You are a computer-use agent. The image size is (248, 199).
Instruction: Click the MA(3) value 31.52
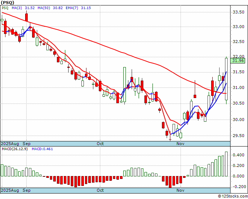pos(30,8)
